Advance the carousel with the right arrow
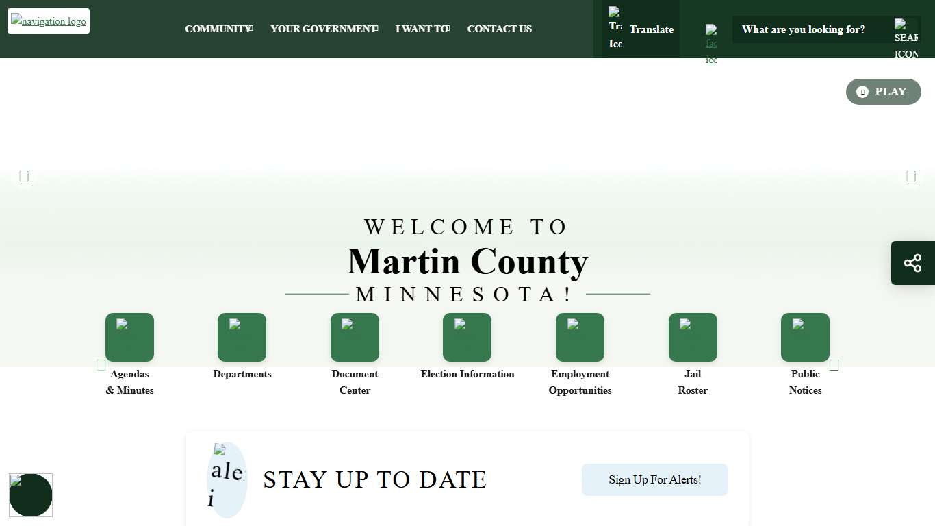Viewport: 935px width, 526px height. click(x=910, y=175)
